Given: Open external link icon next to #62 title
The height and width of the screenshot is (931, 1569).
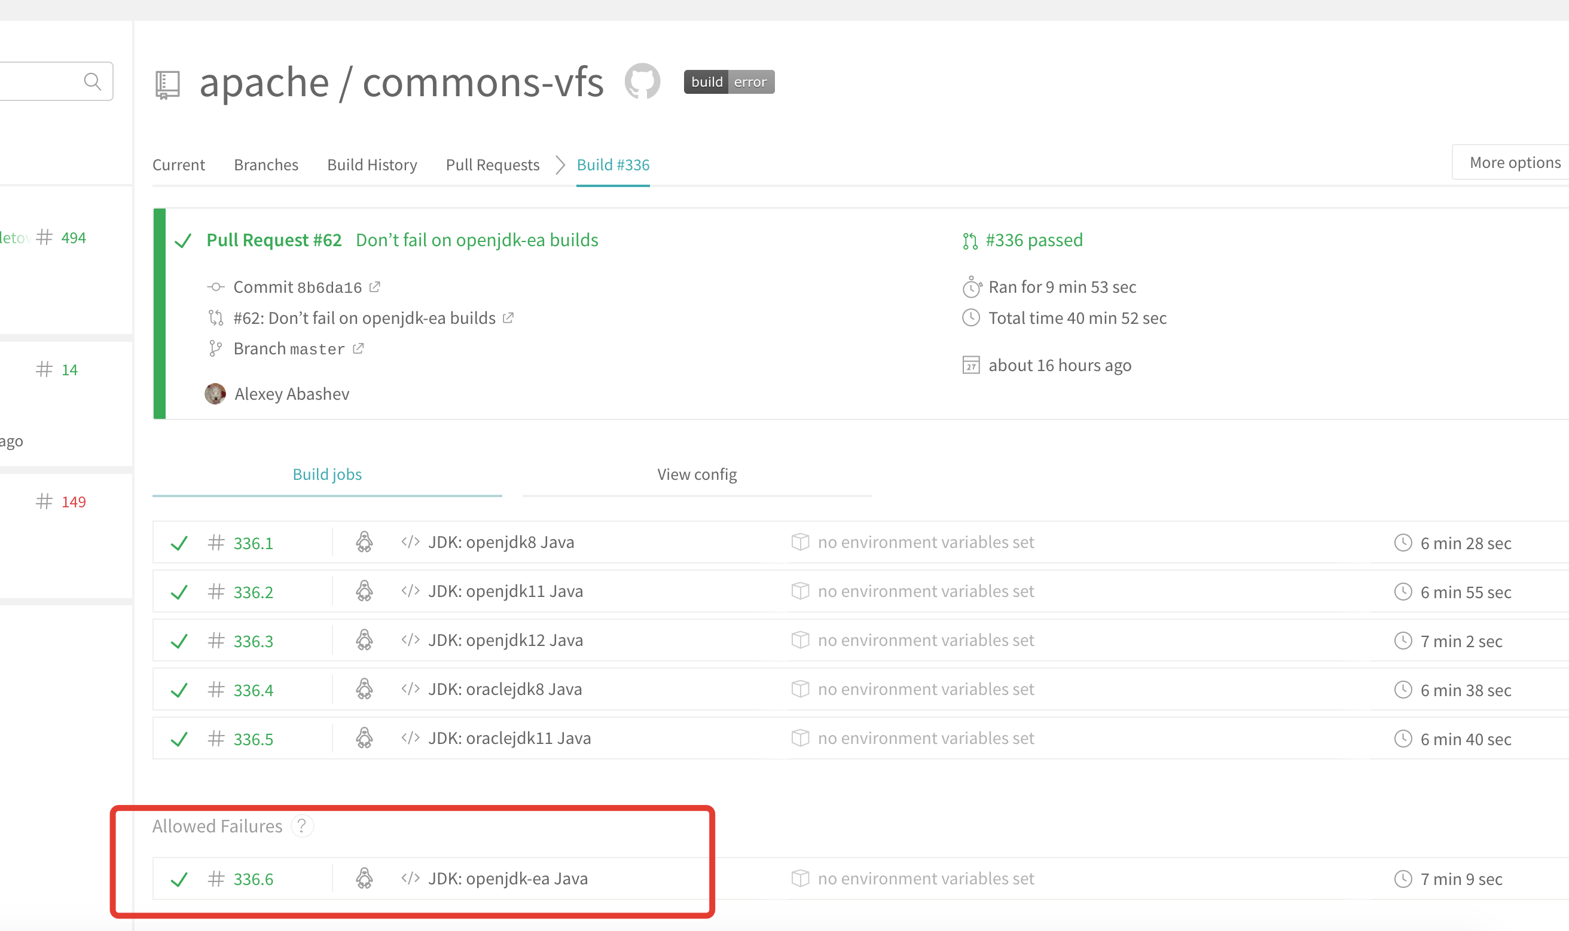Looking at the screenshot, I should (508, 318).
